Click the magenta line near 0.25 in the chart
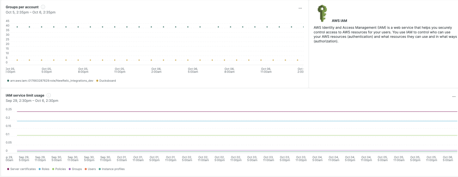The width and height of the screenshot is (458, 177). 229,112
